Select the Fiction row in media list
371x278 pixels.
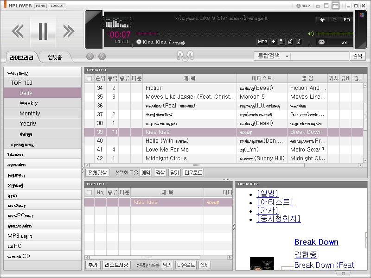point(224,88)
